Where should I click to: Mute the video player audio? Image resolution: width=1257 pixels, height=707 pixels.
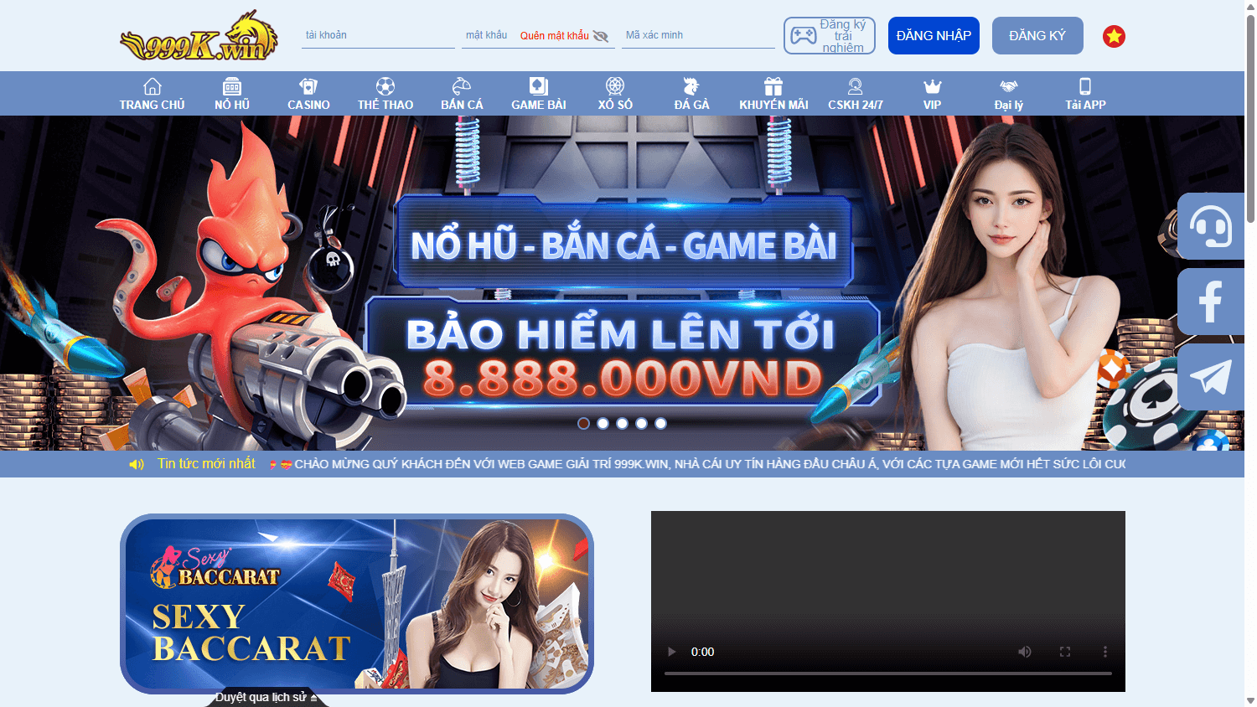pos(1024,651)
